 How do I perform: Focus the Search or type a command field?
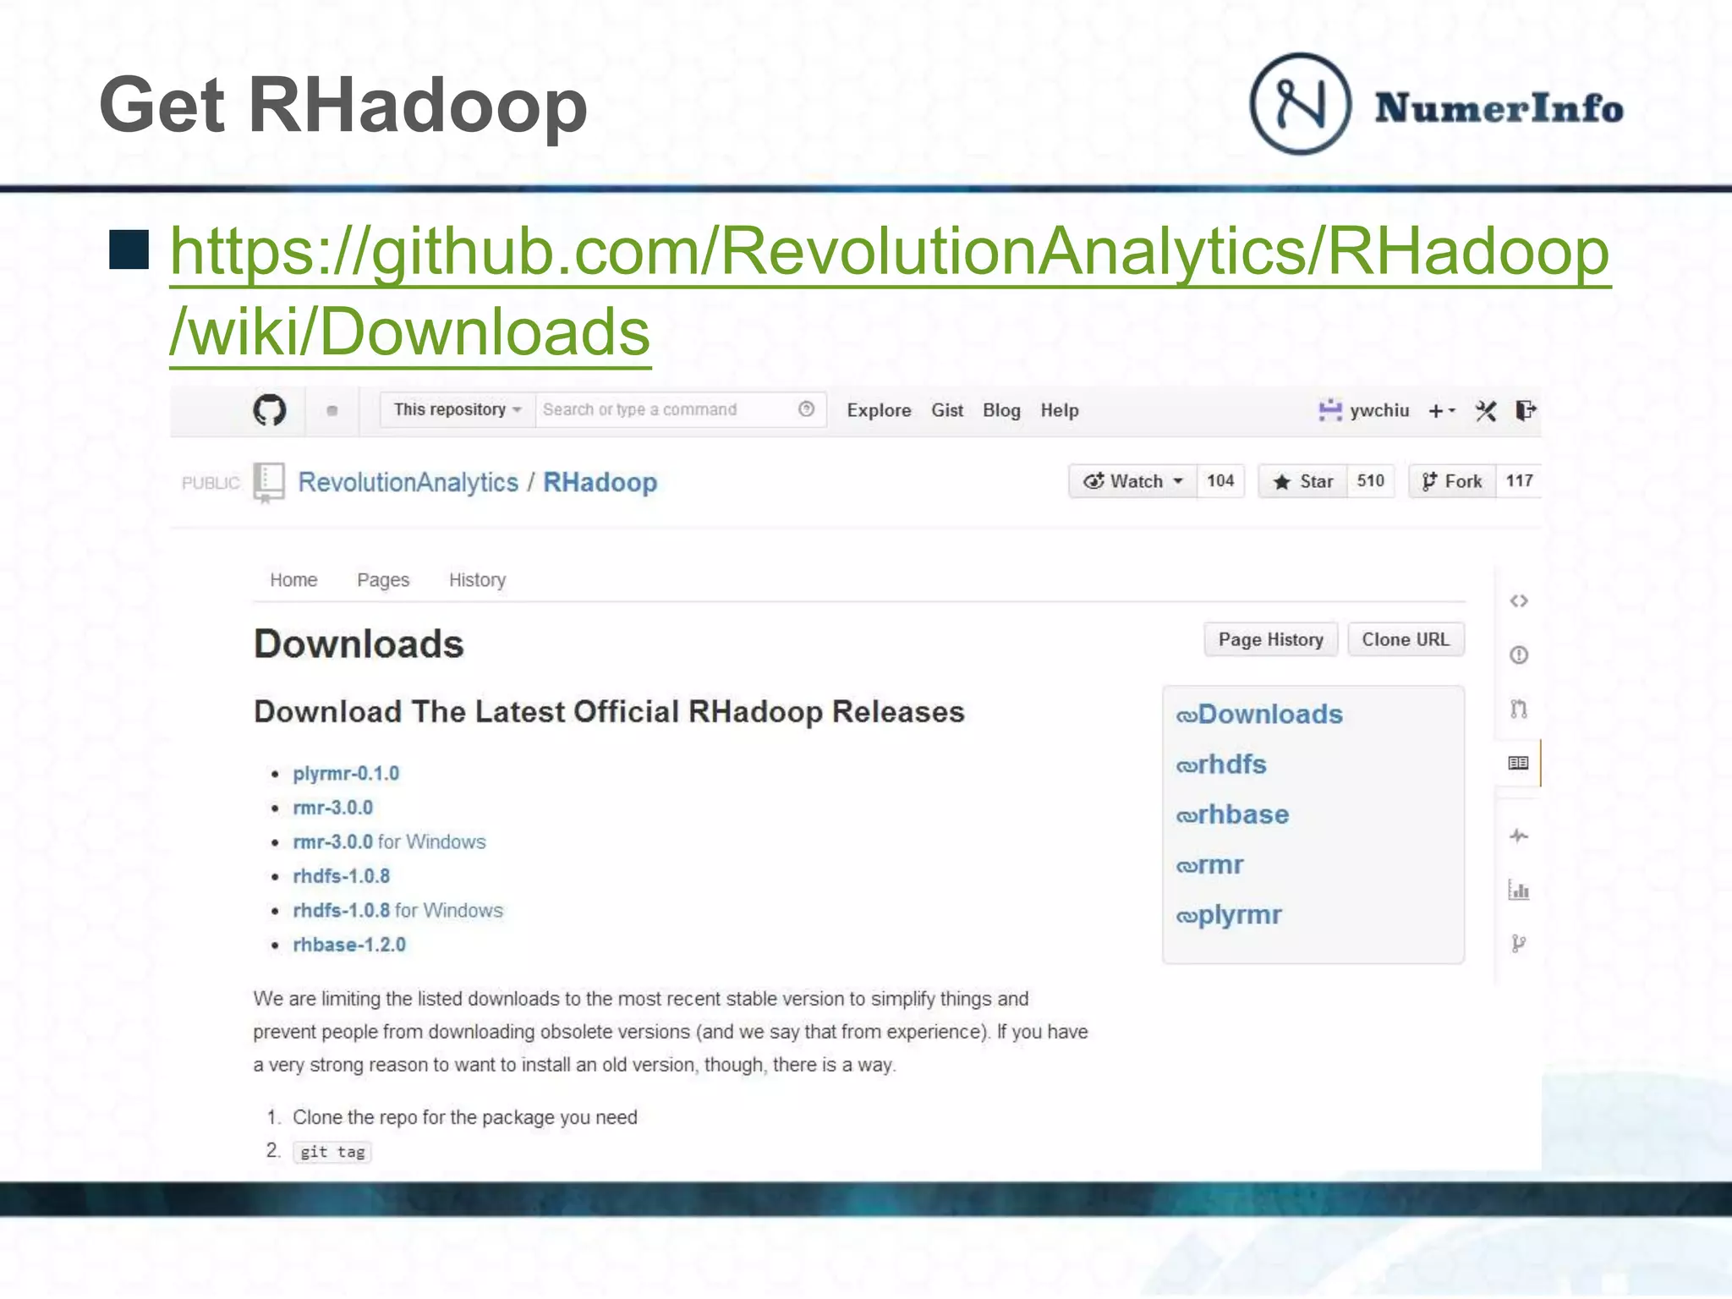[x=680, y=410]
